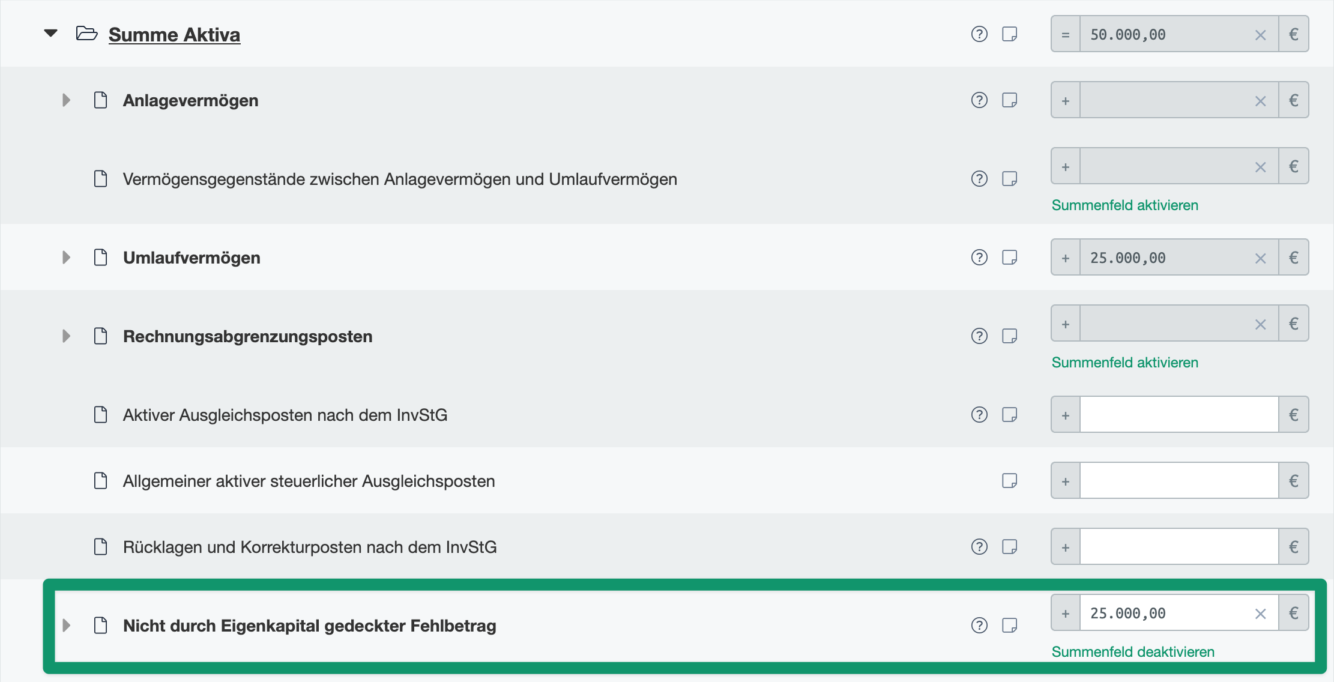Open help for Rücklagen und Korrekturposten
Image resolution: width=1334 pixels, height=682 pixels.
(979, 547)
